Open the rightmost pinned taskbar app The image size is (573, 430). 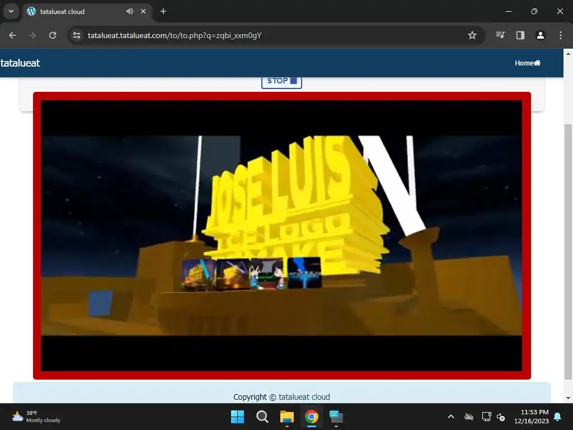click(336, 417)
